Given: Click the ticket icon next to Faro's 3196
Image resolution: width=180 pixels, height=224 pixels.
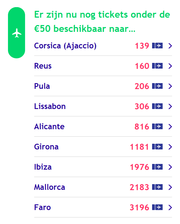Looking at the screenshot, I should pyautogui.click(x=157, y=207).
